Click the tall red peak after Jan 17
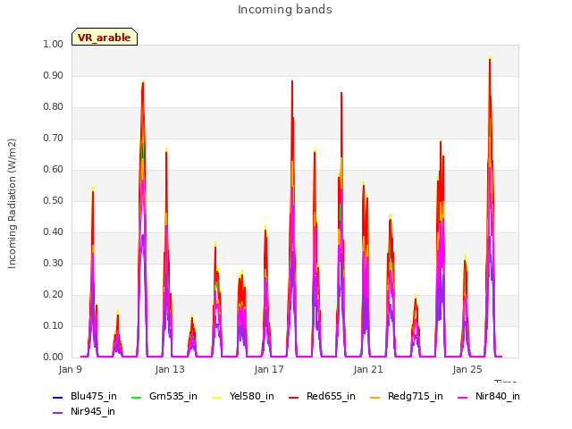Viewport: 572px width, 429px height. [292, 81]
